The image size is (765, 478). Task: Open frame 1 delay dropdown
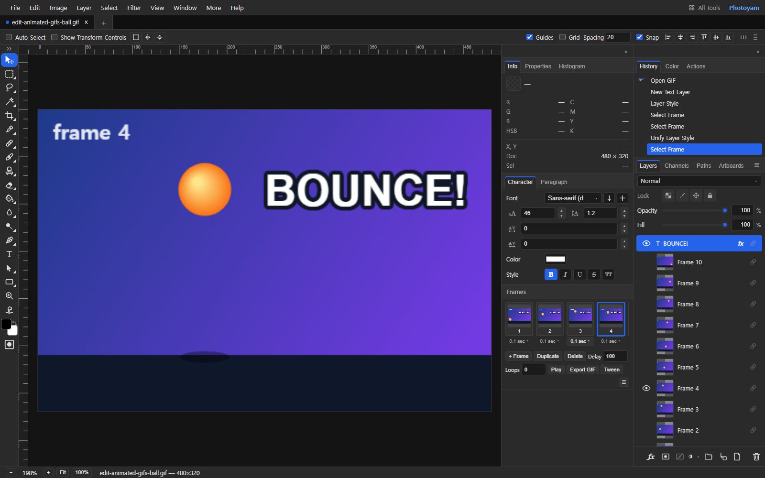pyautogui.click(x=519, y=341)
